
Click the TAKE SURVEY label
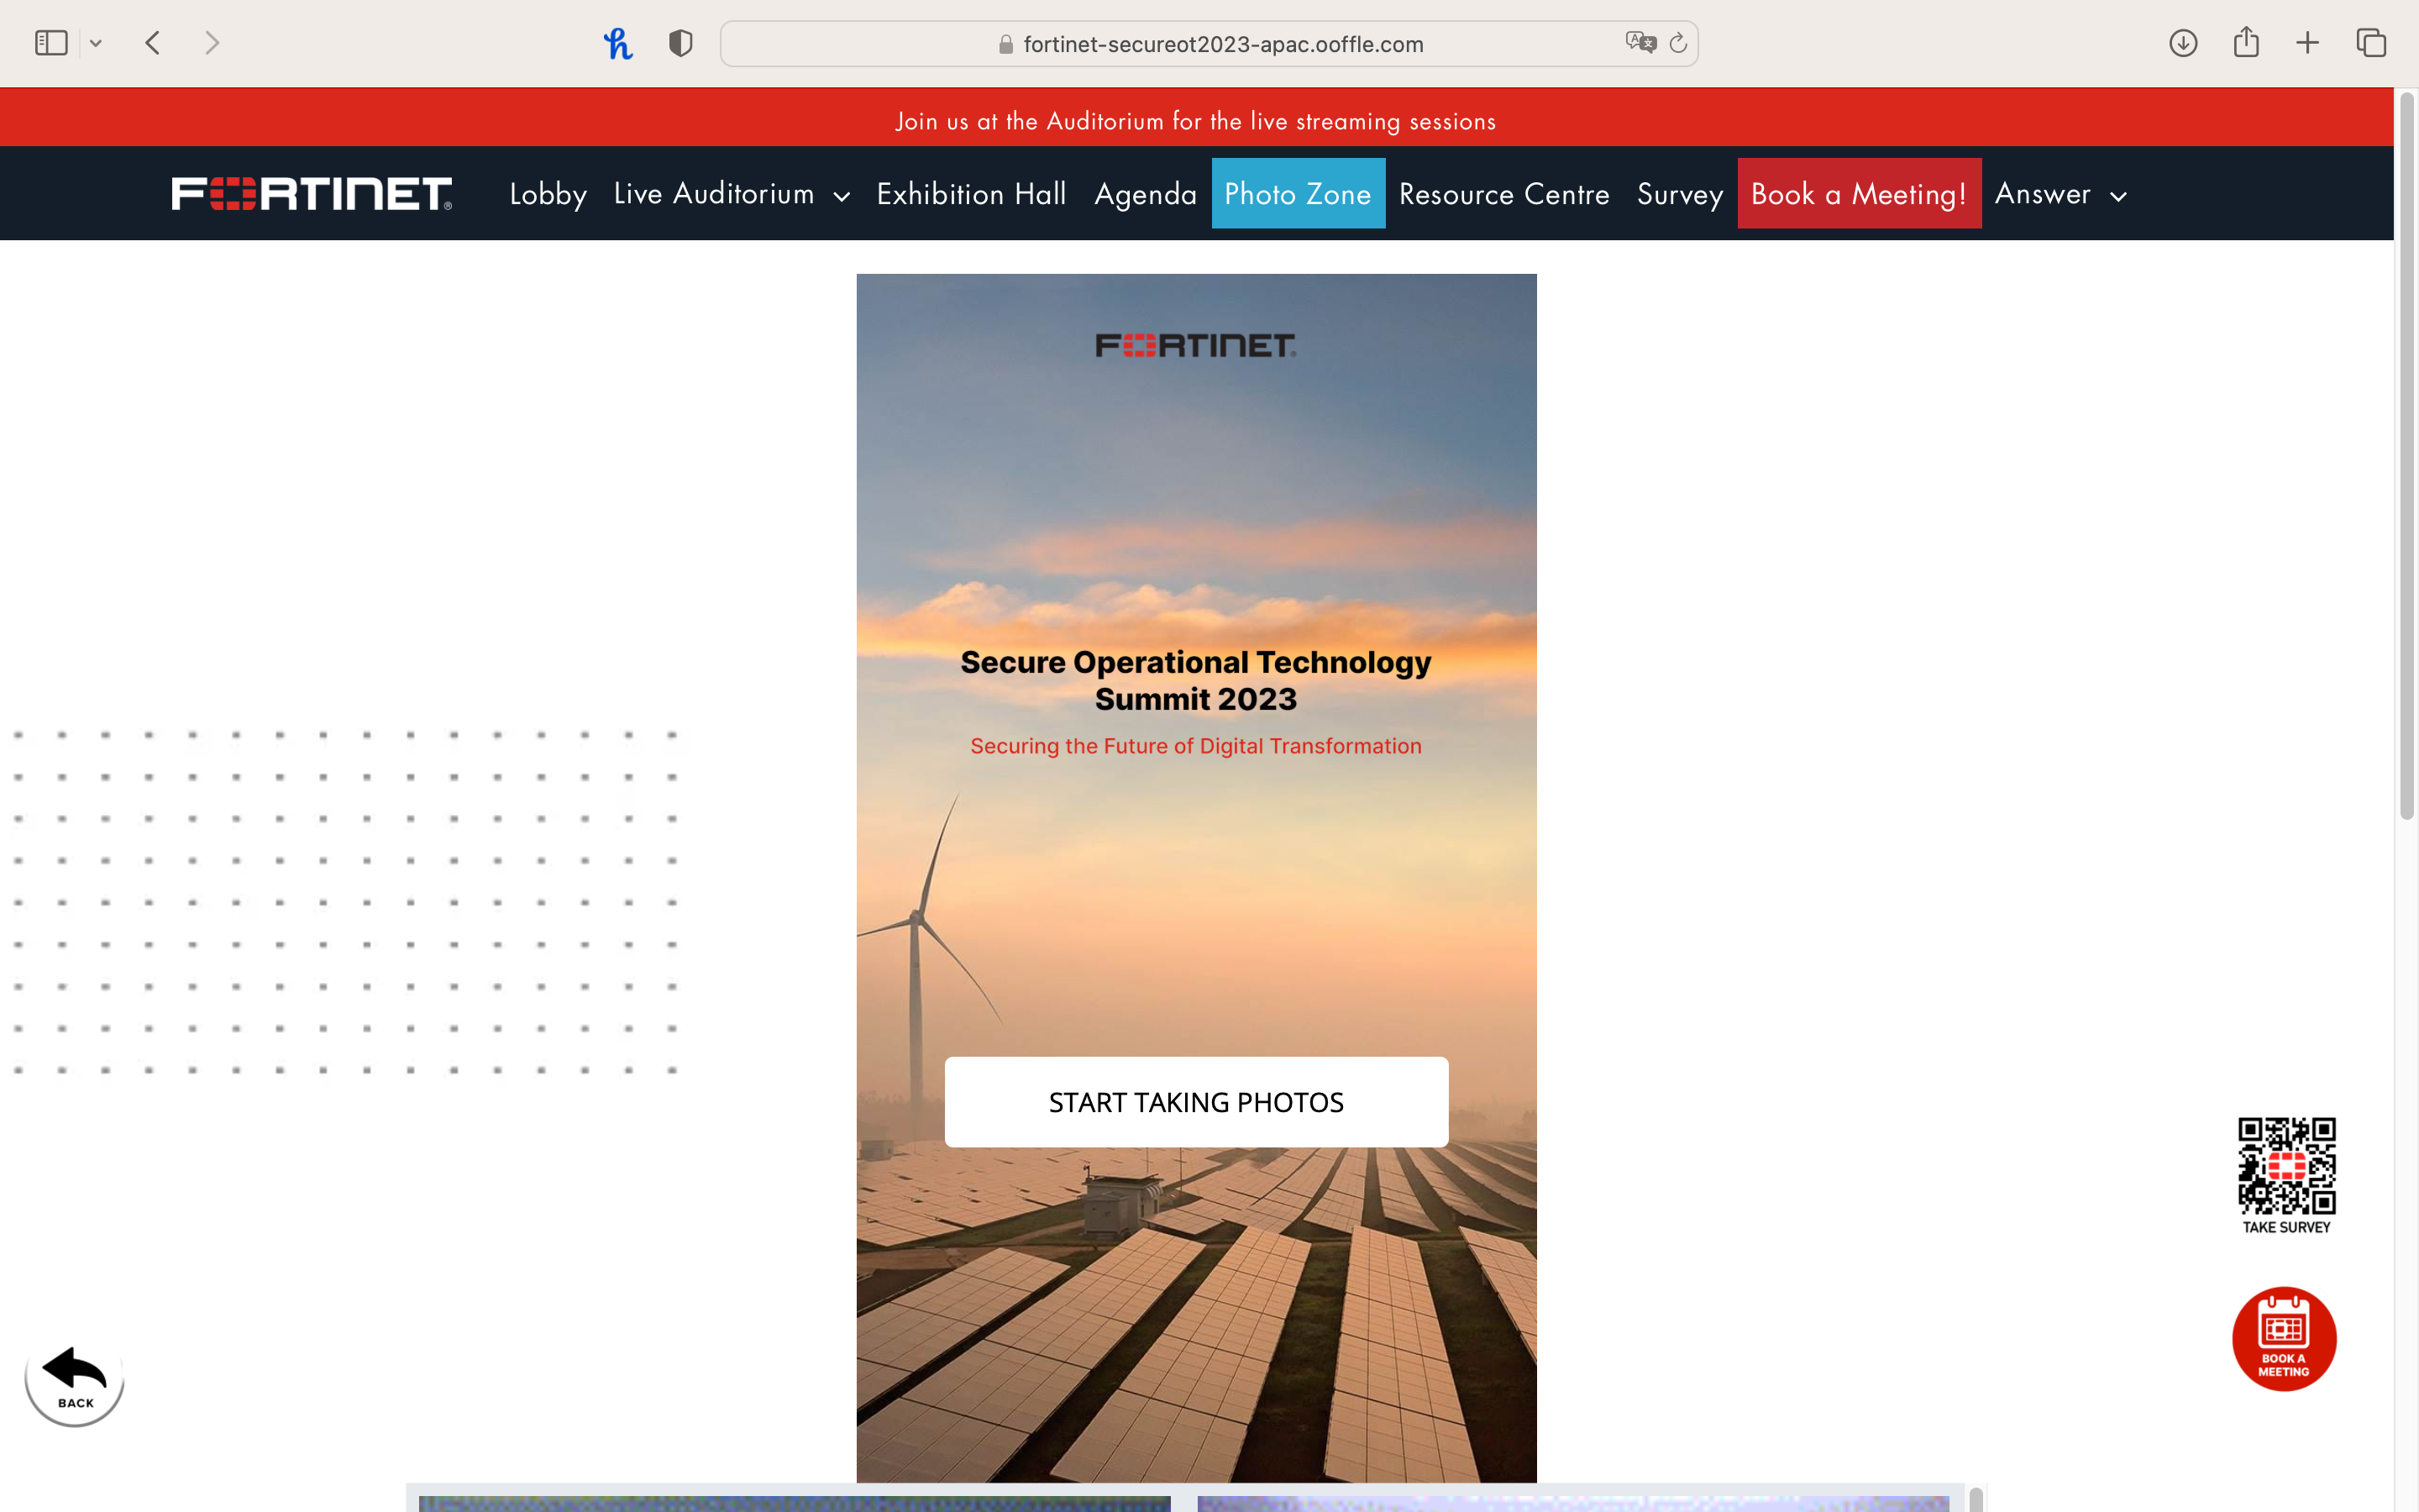coord(2286,1227)
